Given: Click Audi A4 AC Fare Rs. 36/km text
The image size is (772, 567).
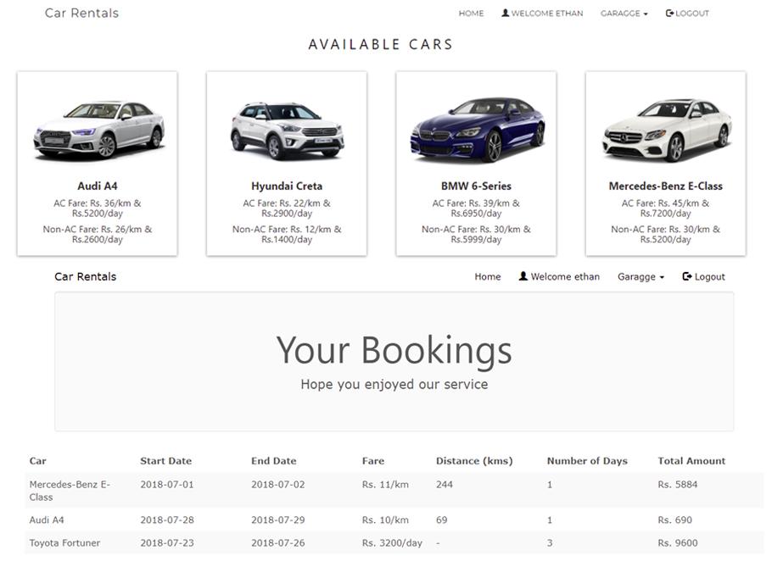Looking at the screenshot, I should click(98, 208).
